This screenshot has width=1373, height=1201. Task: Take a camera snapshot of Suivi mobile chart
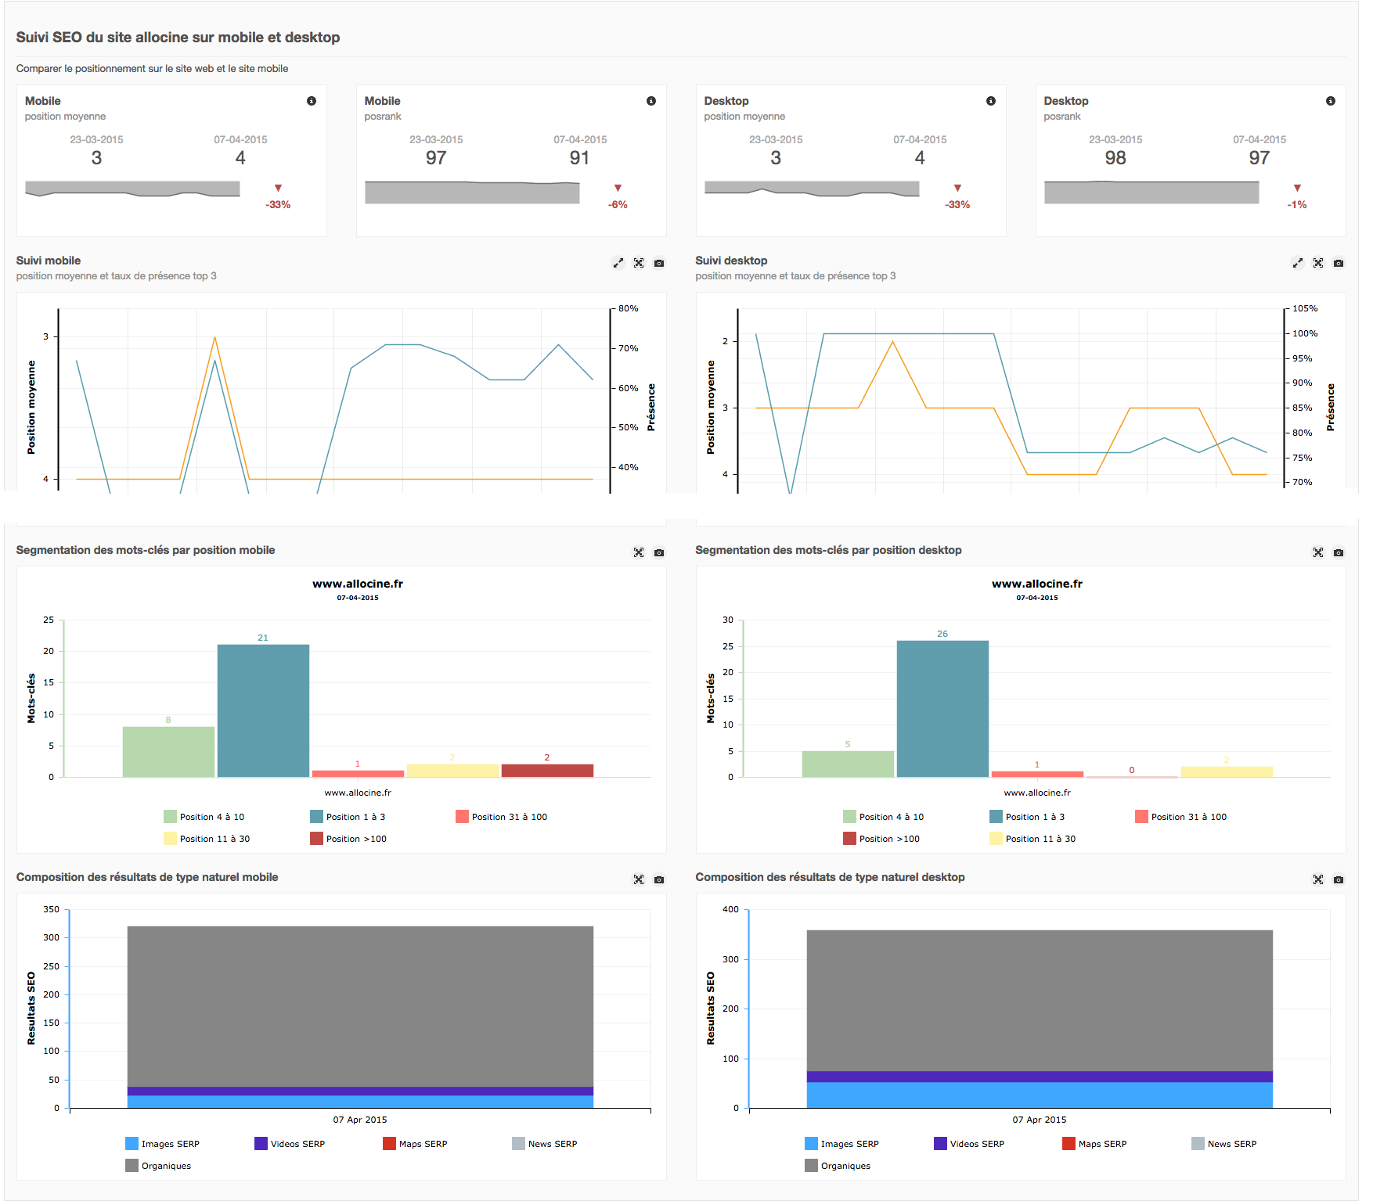pyautogui.click(x=659, y=263)
